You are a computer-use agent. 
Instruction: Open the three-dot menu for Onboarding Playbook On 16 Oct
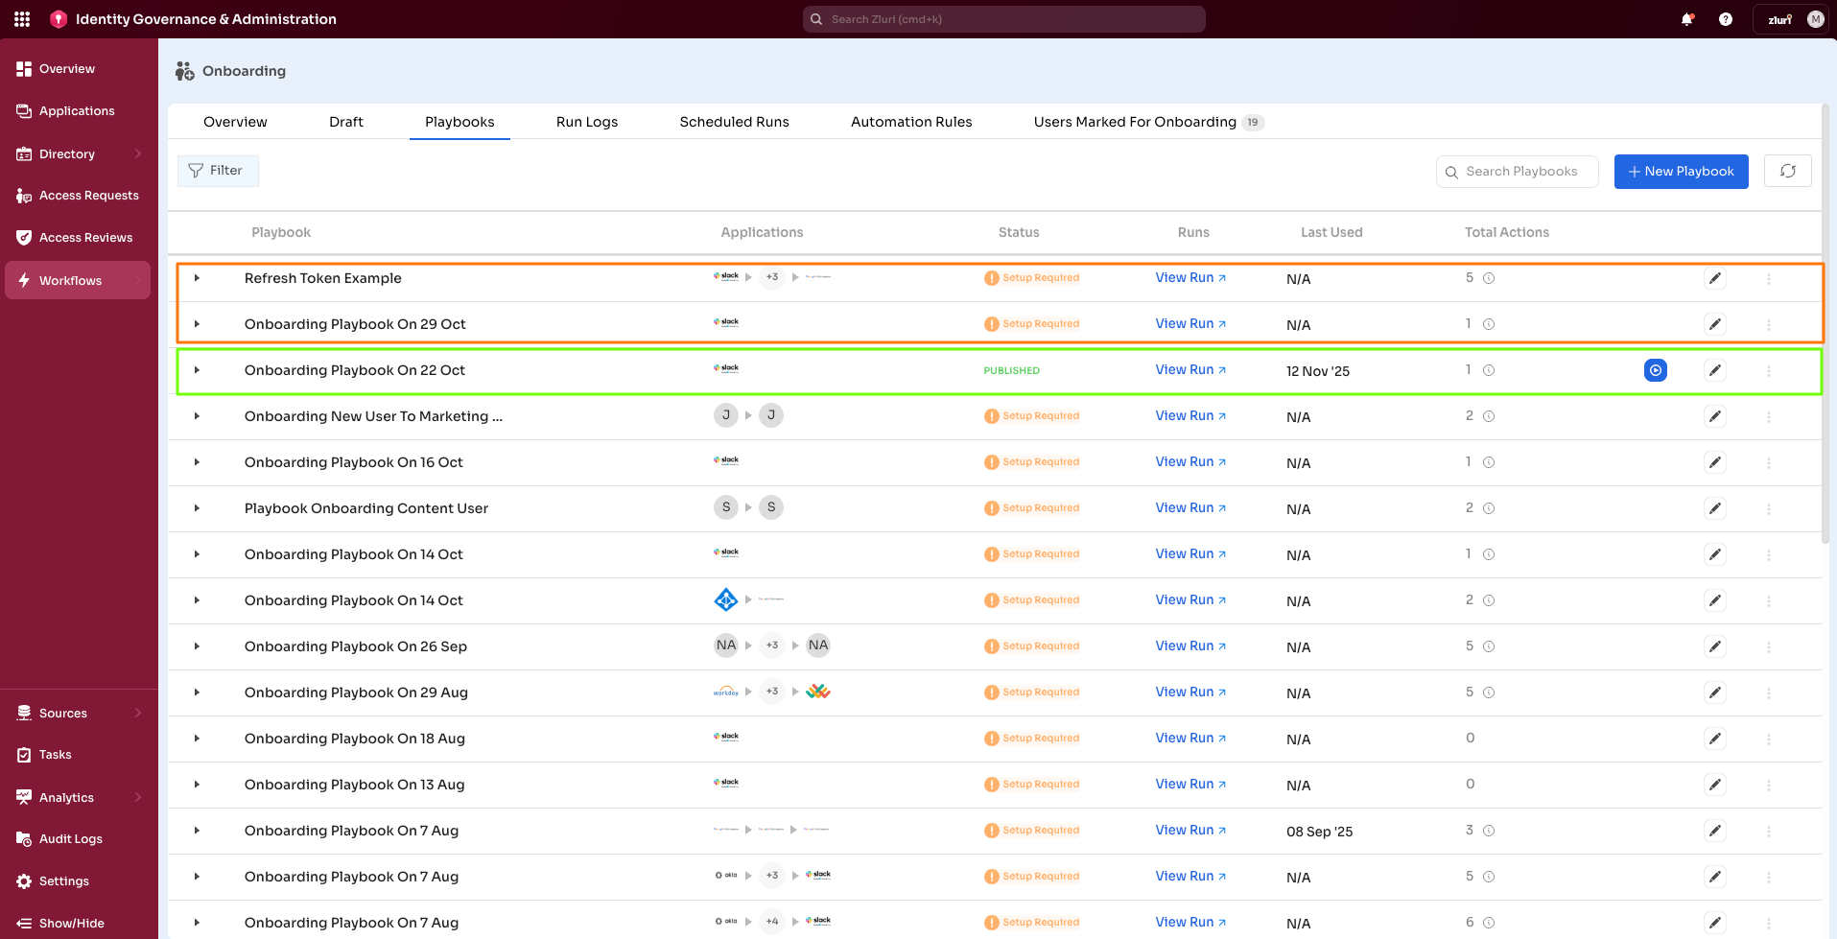pos(1769,462)
